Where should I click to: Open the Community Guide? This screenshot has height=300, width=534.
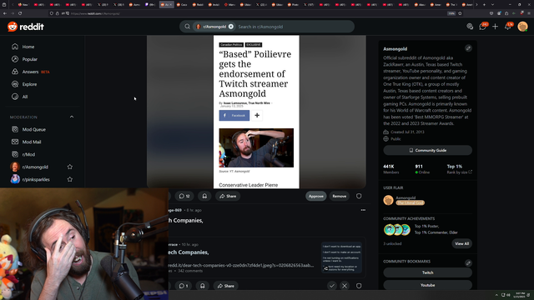point(428,150)
